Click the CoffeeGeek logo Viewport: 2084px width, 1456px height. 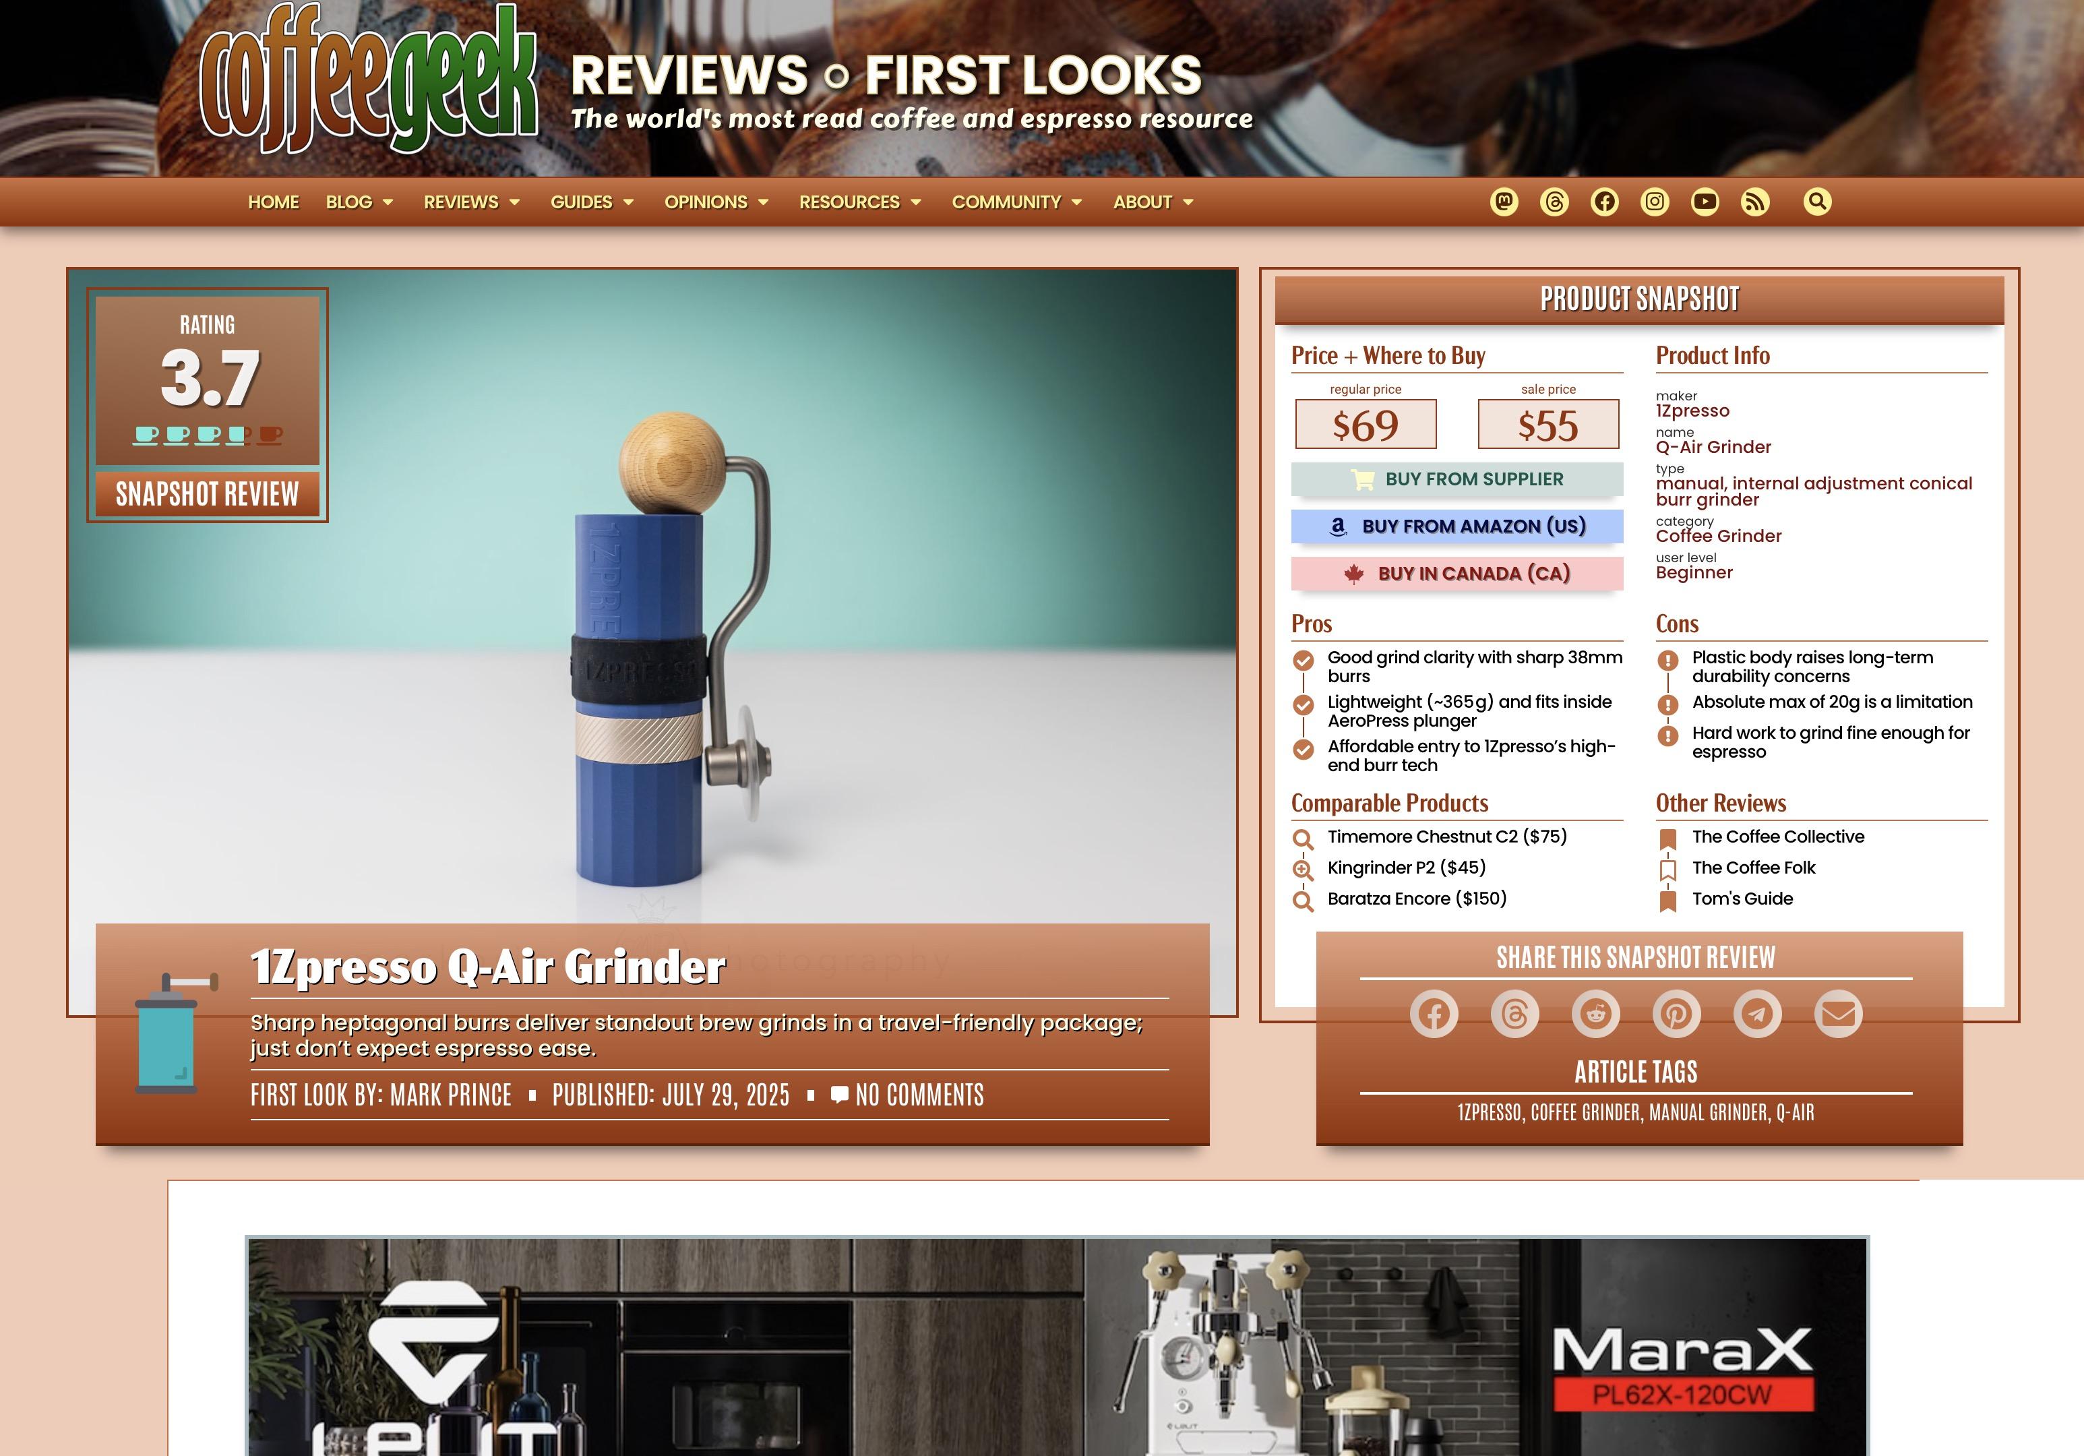pyautogui.click(x=369, y=79)
